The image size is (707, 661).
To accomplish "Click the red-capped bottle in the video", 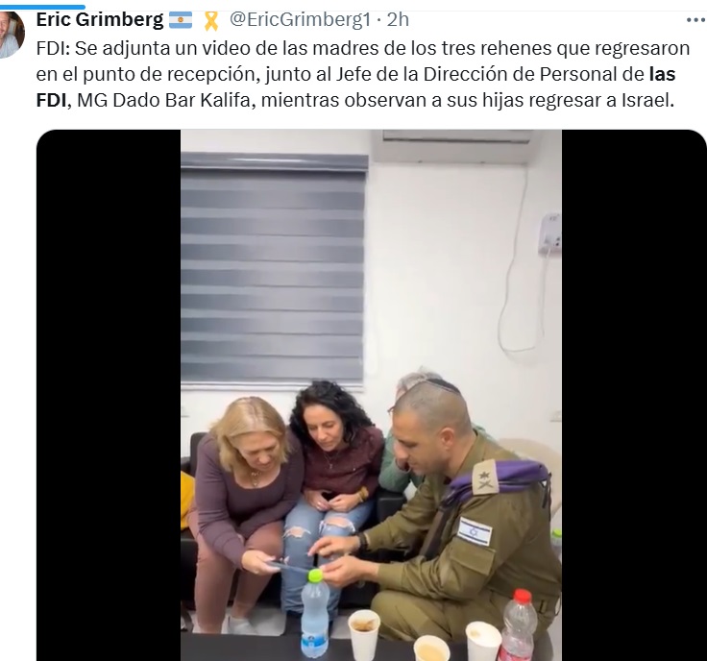I will click(x=519, y=624).
